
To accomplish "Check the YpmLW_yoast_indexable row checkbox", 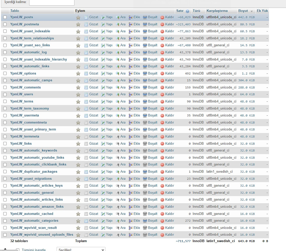I will (x=5, y=31).
